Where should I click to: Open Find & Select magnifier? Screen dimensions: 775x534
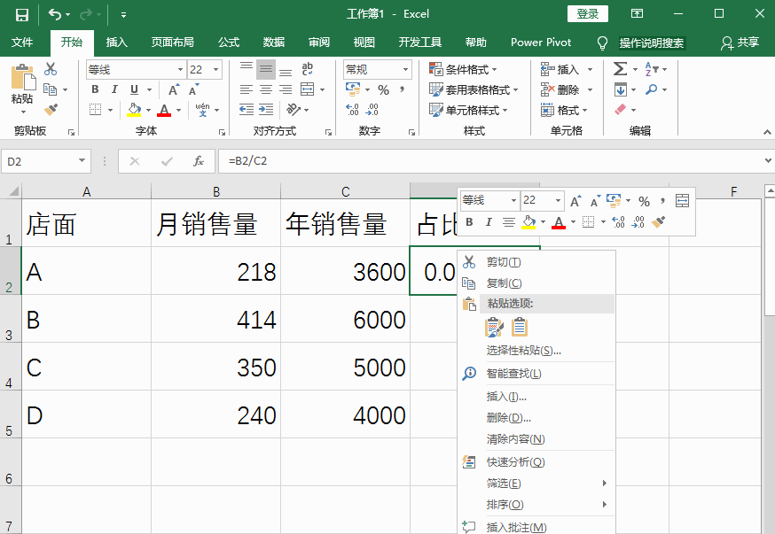[652, 89]
